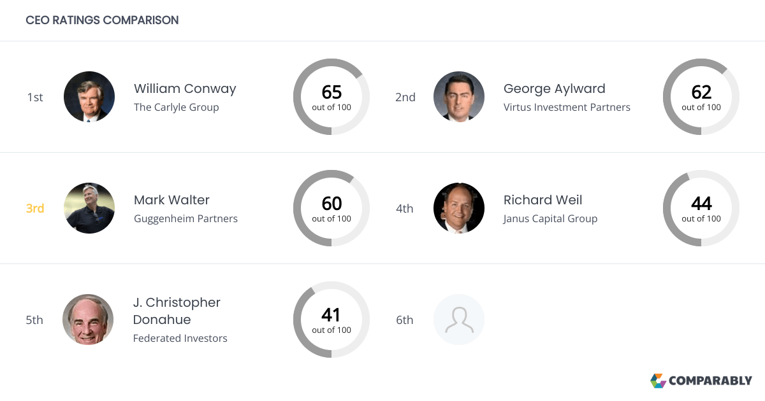The image size is (765, 401).
Task: Click The Carlyle Group company name
Action: [x=176, y=107]
